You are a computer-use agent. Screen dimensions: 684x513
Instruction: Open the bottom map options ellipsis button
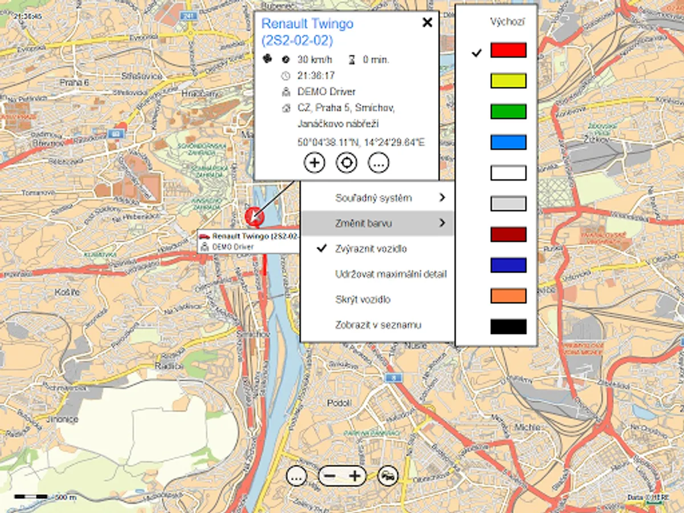coord(296,475)
